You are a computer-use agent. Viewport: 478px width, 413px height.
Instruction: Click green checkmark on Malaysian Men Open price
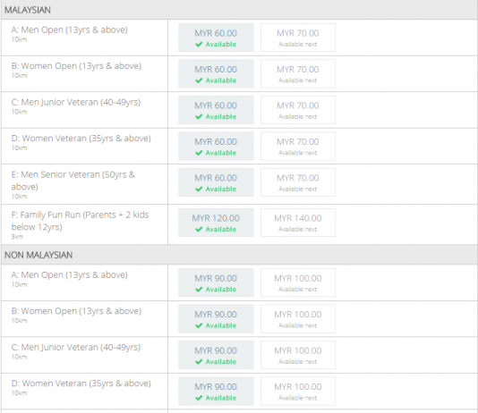tap(199, 45)
